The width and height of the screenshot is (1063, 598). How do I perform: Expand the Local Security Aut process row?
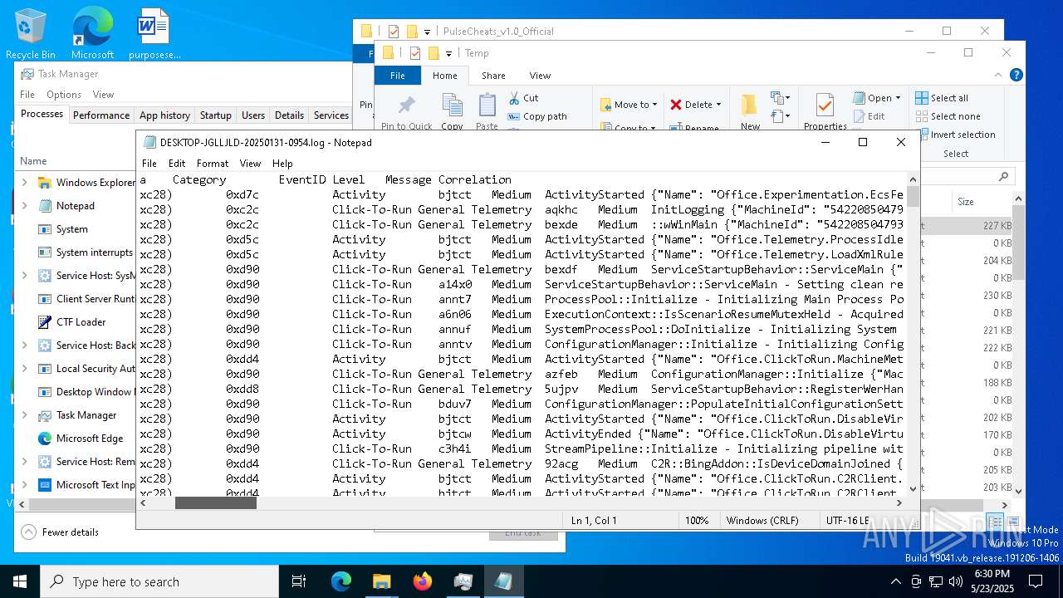24,369
